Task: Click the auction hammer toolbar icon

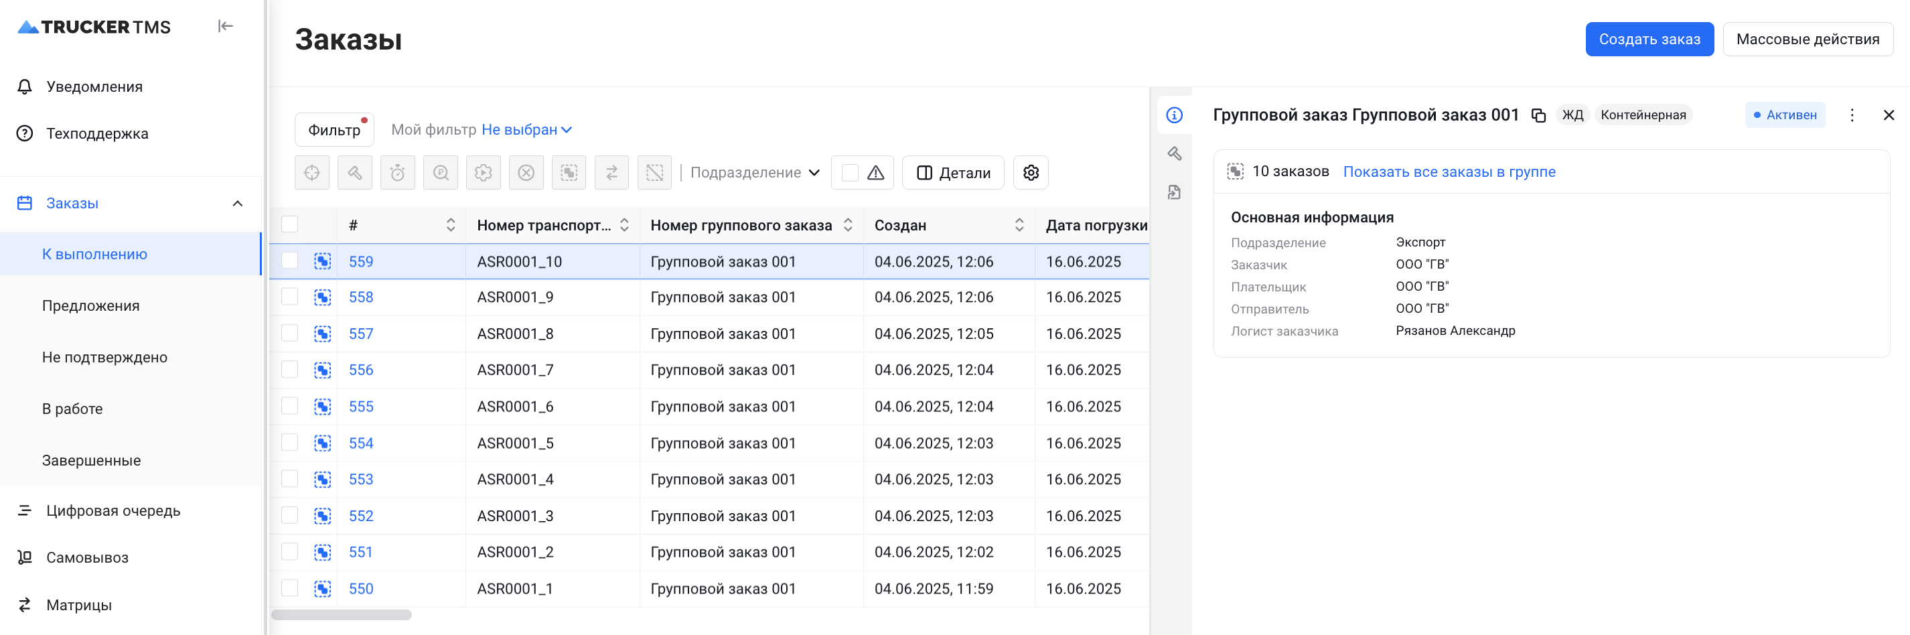Action: 355,173
